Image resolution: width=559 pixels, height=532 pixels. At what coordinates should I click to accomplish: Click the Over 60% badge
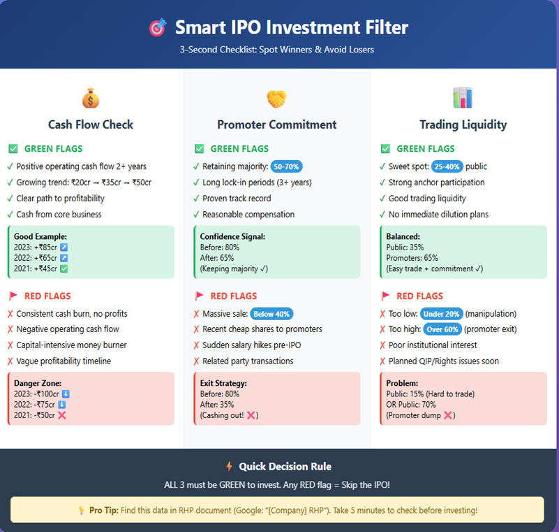click(442, 329)
